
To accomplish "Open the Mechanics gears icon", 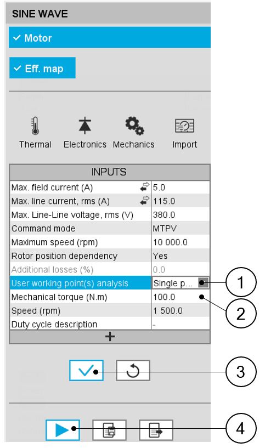I will tap(134, 126).
